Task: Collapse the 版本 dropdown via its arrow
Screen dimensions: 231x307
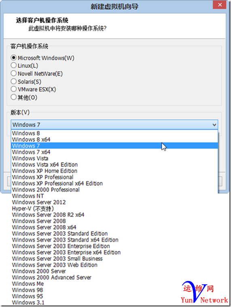Action: click(214, 125)
